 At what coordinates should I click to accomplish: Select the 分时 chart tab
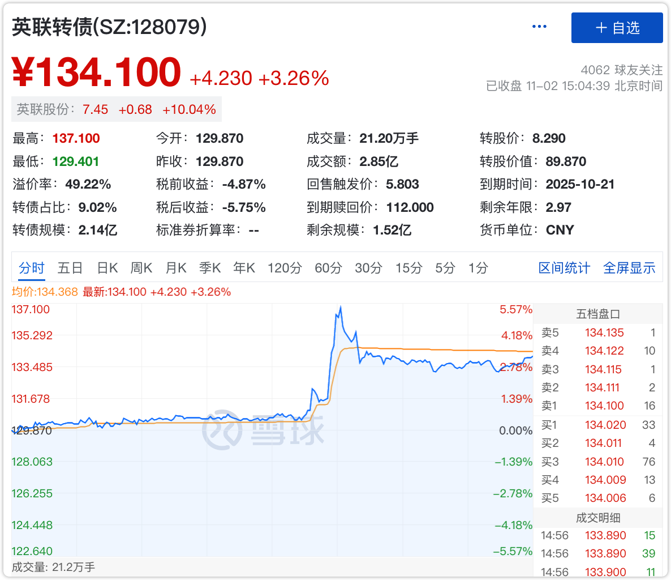[32, 268]
